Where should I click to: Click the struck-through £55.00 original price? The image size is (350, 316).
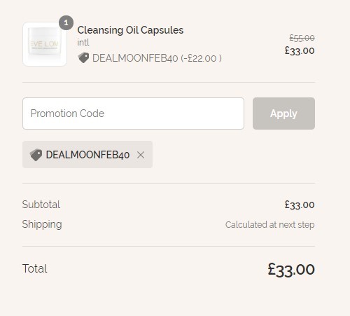coord(302,38)
